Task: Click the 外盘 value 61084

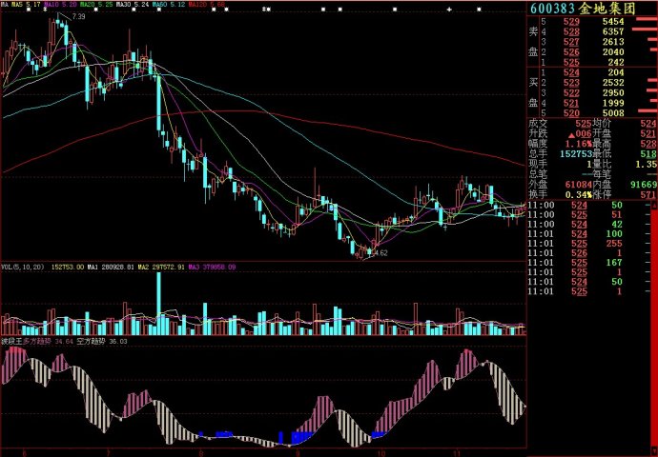Action: pyautogui.click(x=578, y=185)
